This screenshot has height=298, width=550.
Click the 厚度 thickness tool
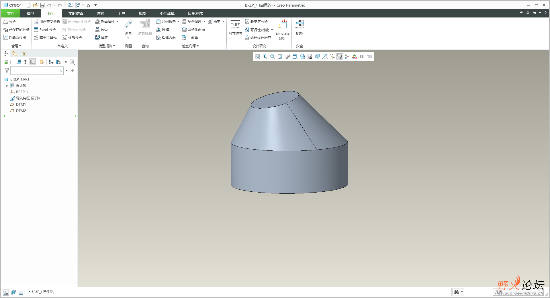coord(101,38)
